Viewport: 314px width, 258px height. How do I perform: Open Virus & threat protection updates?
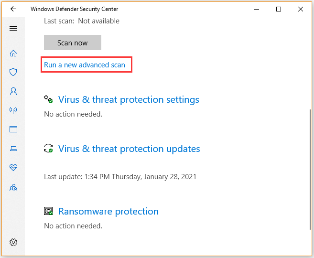pyautogui.click(x=129, y=149)
